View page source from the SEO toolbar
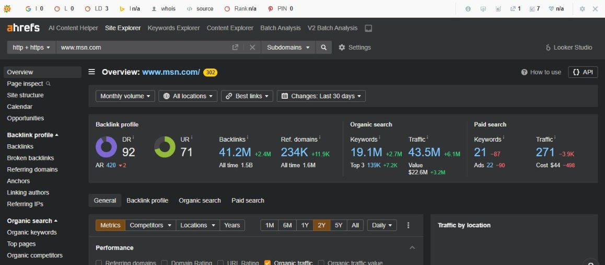Screen dimensions: 605x265 pyautogui.click(x=200, y=8)
